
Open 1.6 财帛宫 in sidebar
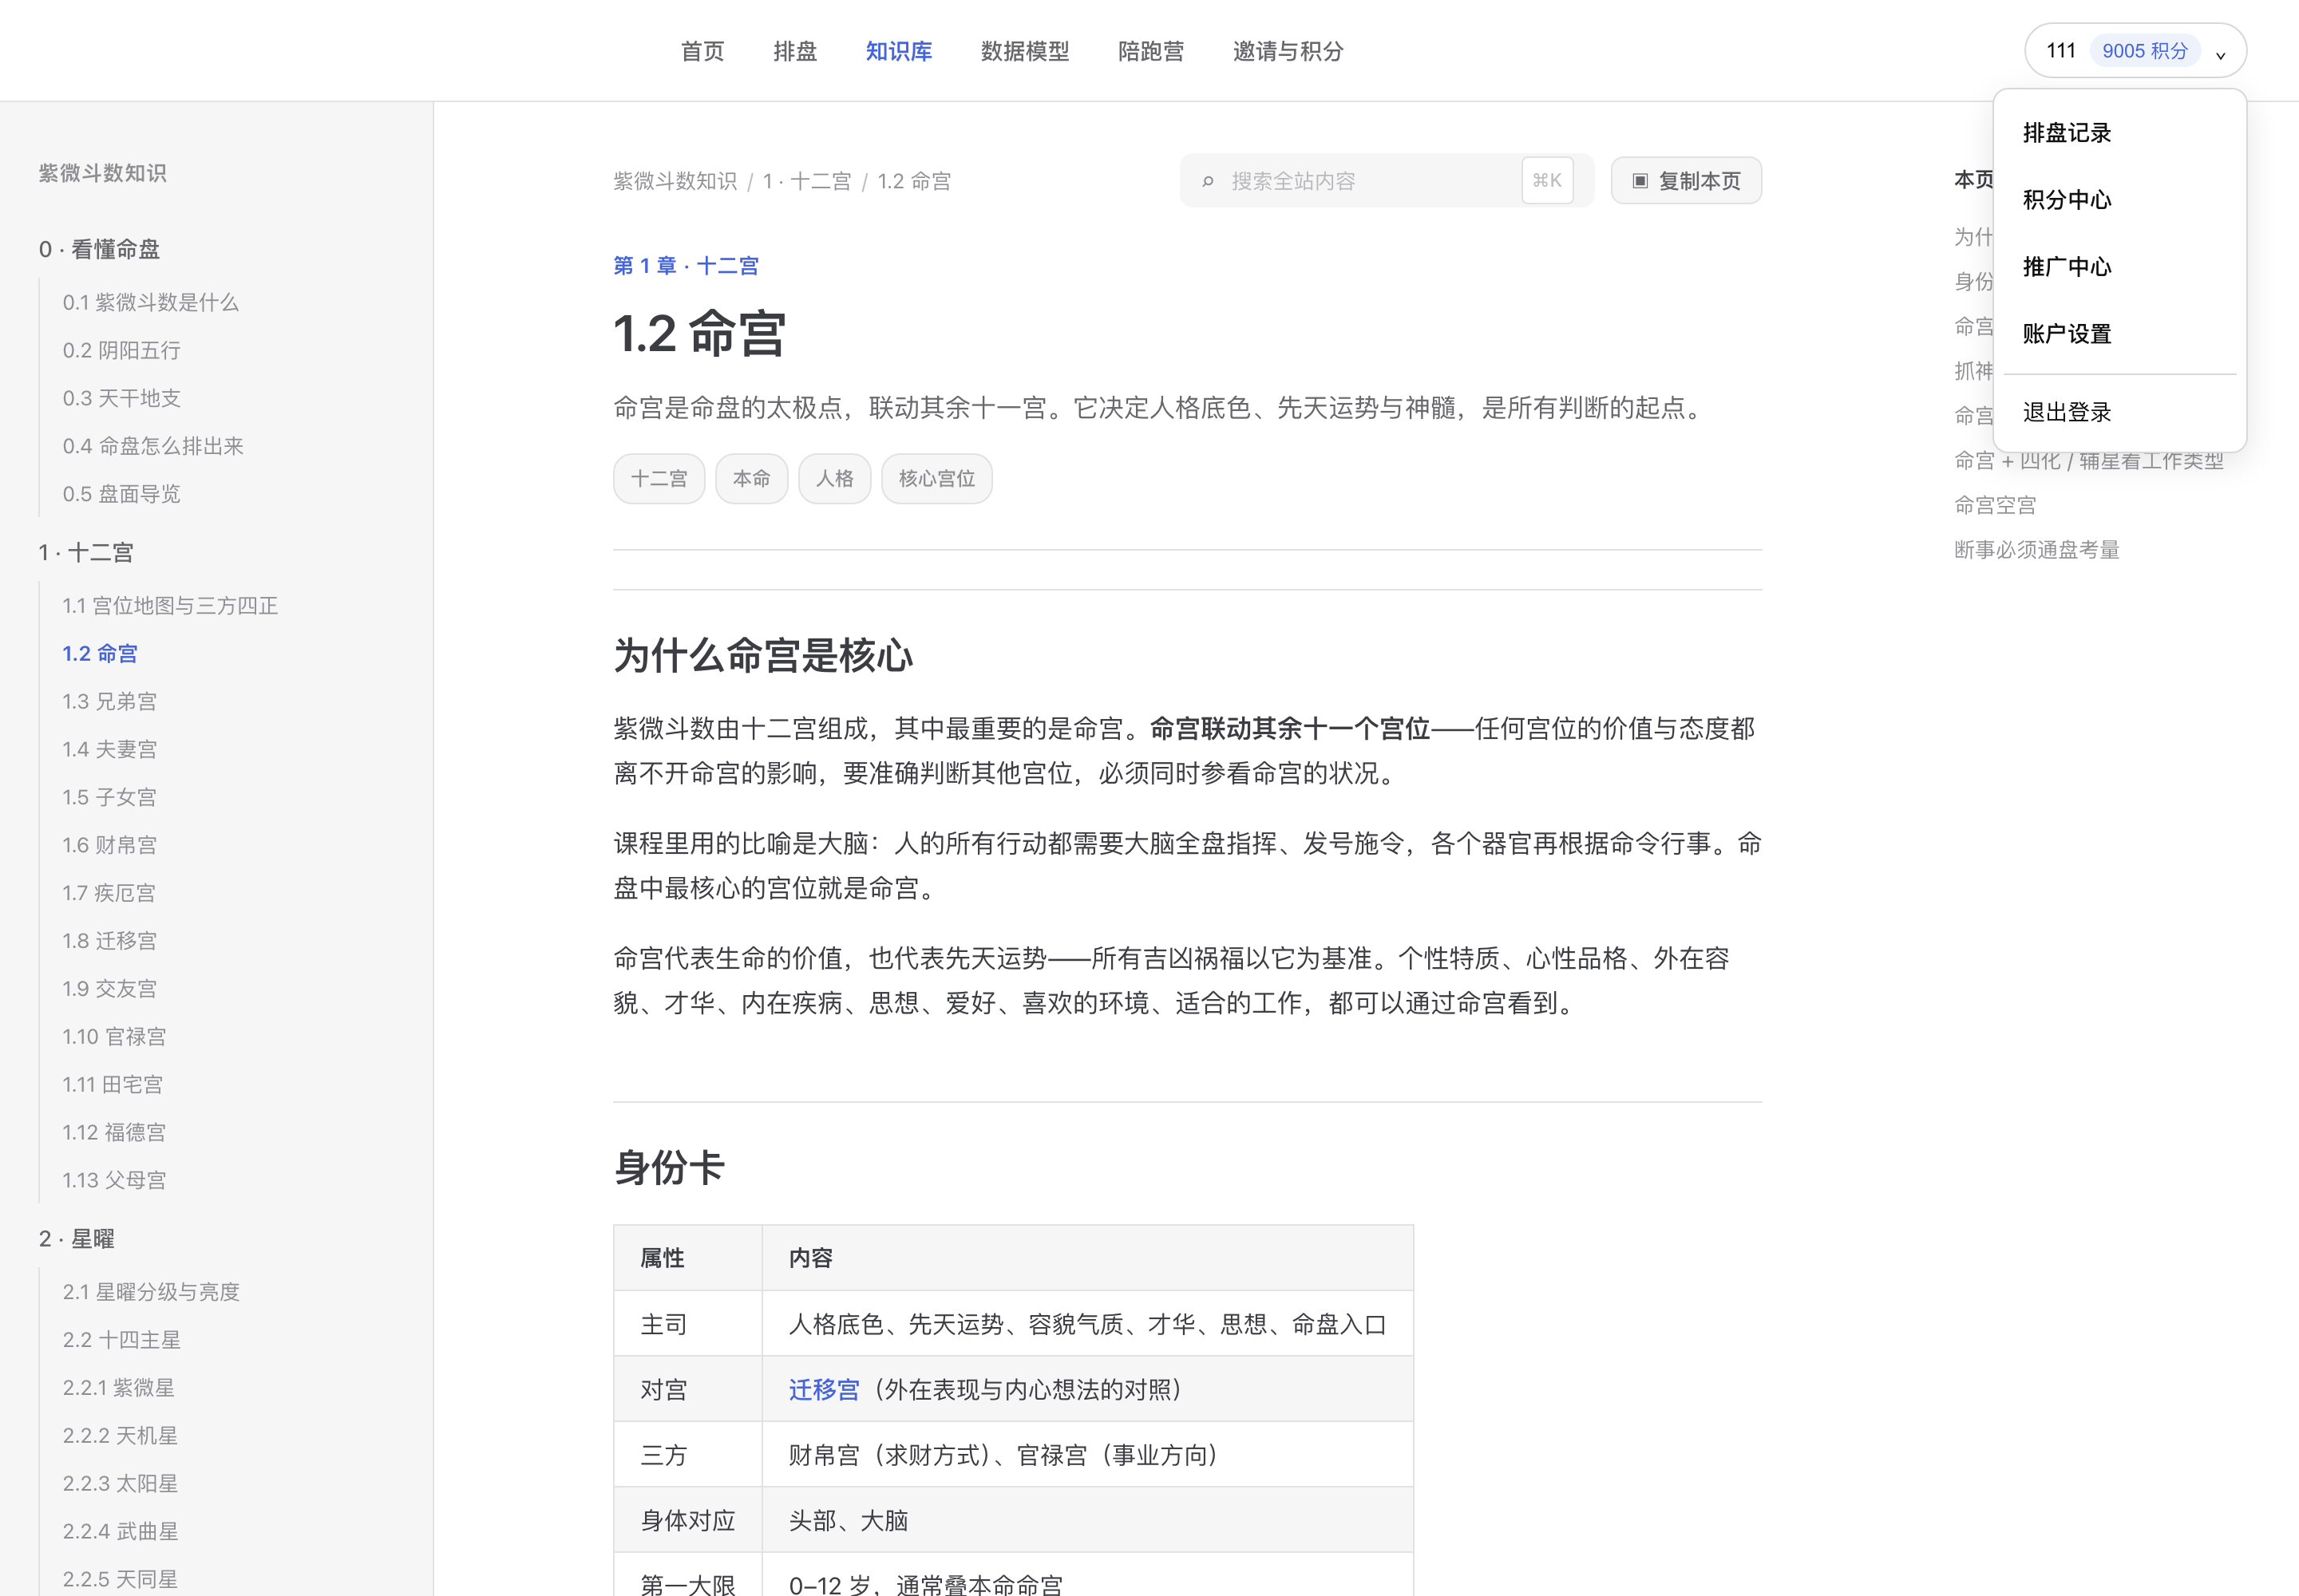coord(110,846)
